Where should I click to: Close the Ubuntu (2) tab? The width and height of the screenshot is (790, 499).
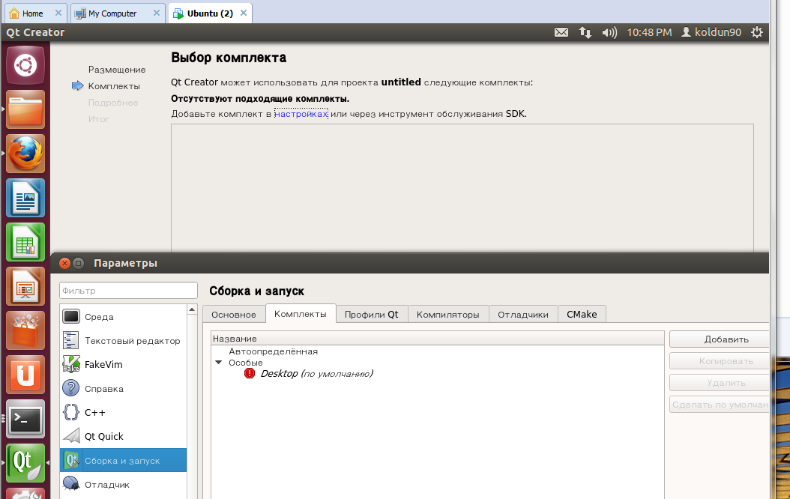[x=244, y=13]
